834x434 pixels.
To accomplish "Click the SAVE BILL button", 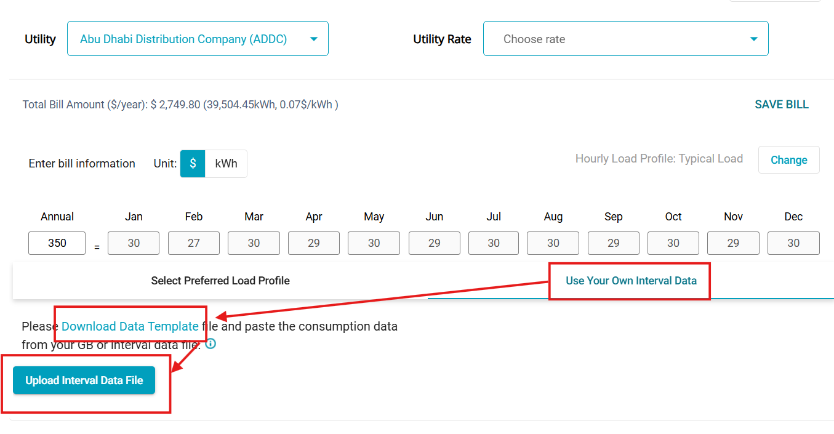I will click(781, 105).
